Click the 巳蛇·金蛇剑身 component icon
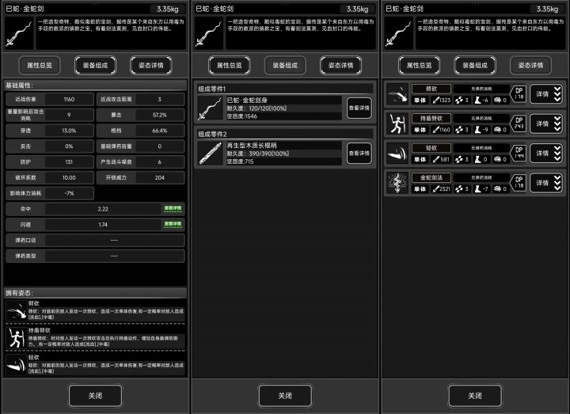This screenshot has width=570, height=414. tap(210, 108)
